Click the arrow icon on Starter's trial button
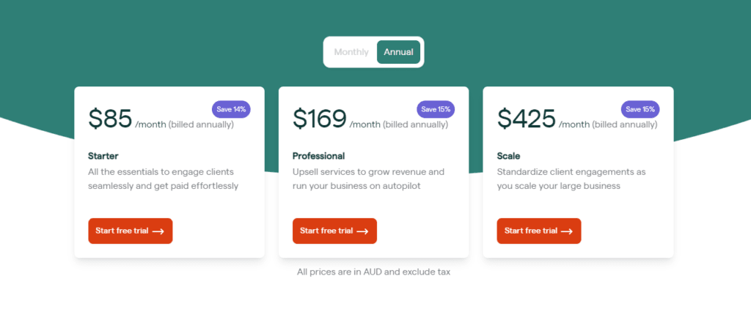This screenshot has width=751, height=331. [158, 231]
